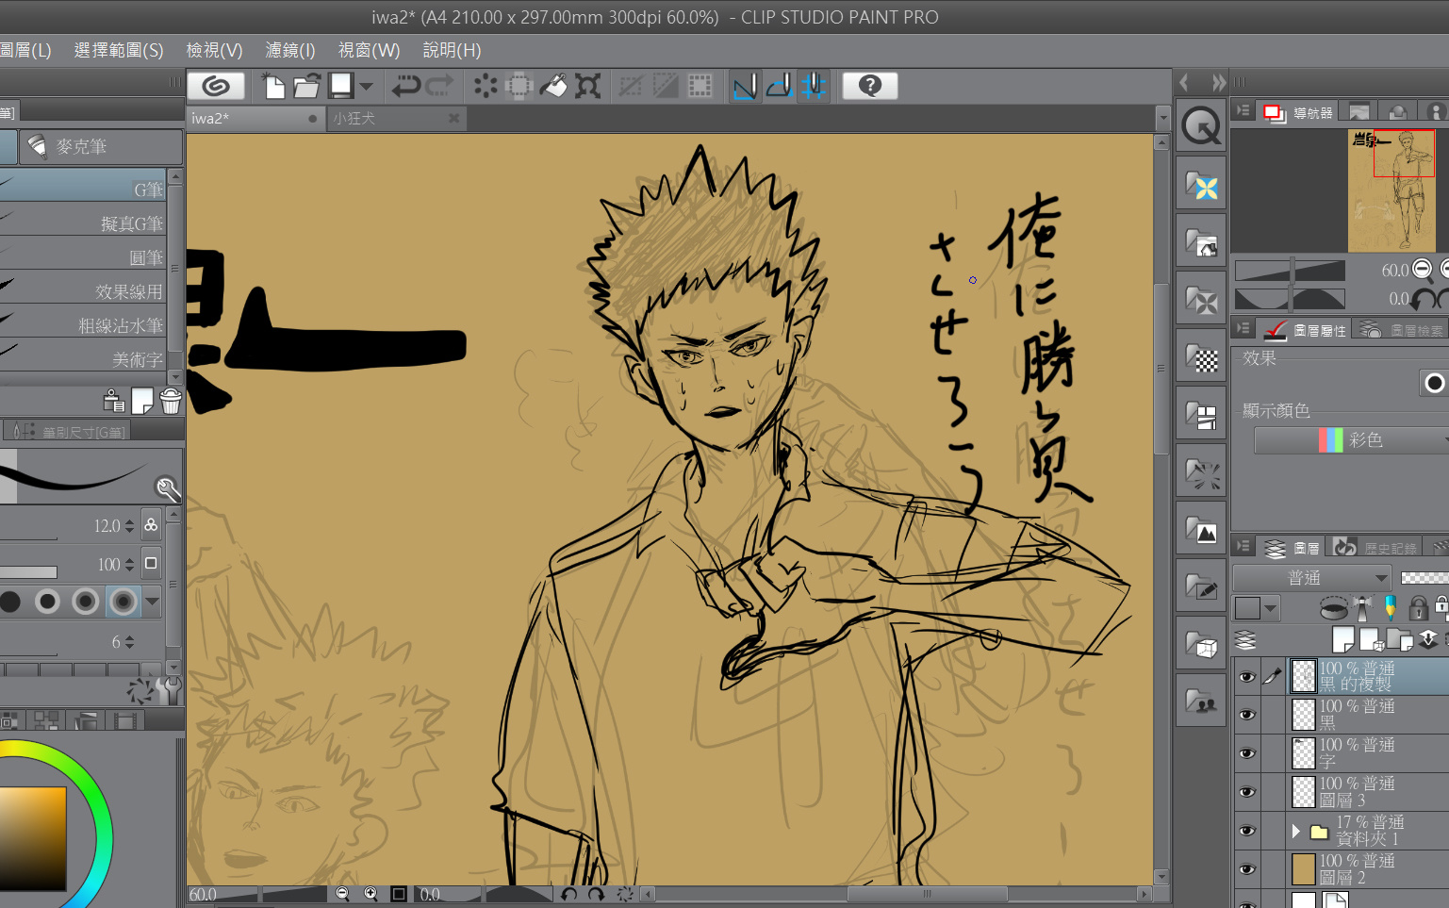This screenshot has height=908, width=1449.
Task: Rotate left in the Navigator panel
Action: pos(1423,299)
